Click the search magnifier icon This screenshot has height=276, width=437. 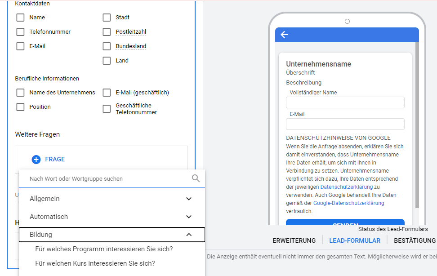pos(196,178)
